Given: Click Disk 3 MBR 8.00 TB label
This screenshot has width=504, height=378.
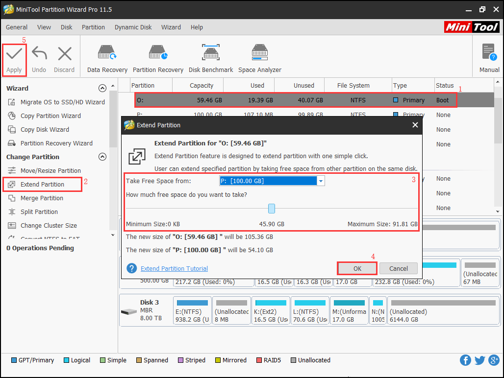Looking at the screenshot, I should pos(151,310).
